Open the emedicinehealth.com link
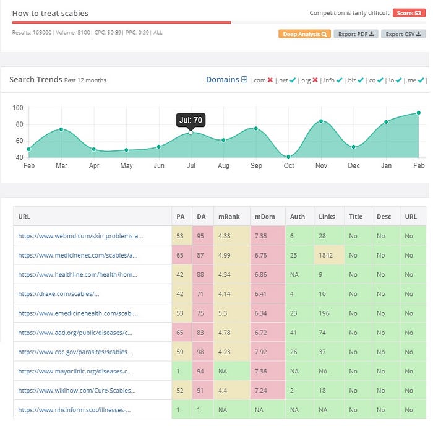This screenshot has width=433, height=426. 78,313
